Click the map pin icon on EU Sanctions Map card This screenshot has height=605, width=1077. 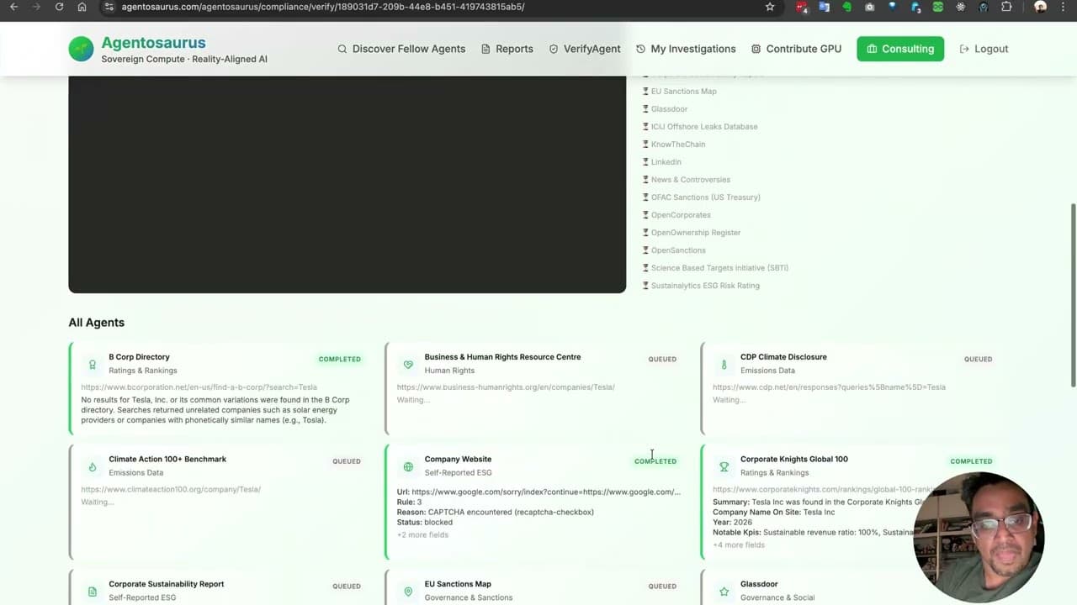[x=408, y=592]
